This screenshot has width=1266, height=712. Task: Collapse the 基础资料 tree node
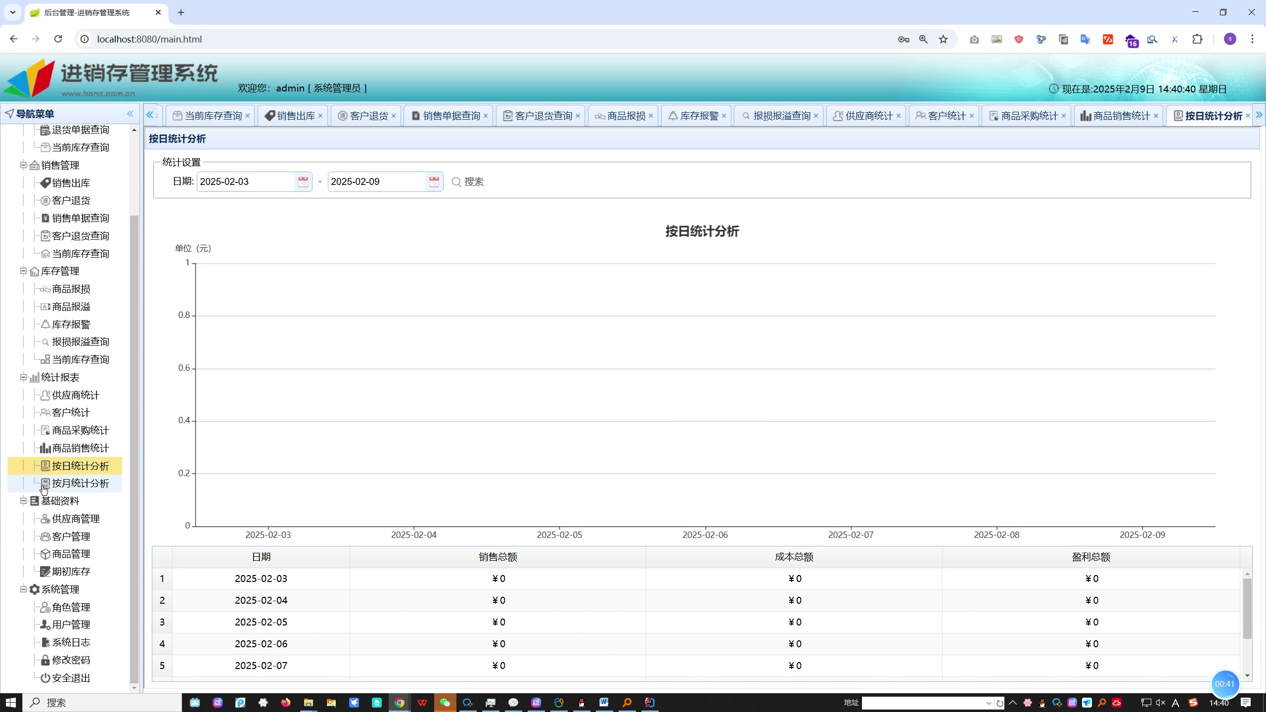pyautogui.click(x=23, y=501)
